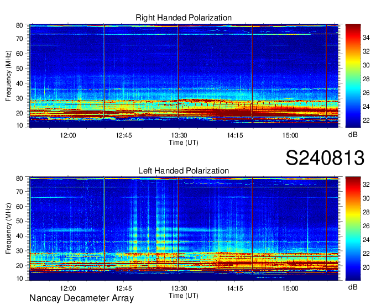Click the 80 MHz tick on upper frequency axis
This screenshot has height=305, width=376.
[19, 25]
